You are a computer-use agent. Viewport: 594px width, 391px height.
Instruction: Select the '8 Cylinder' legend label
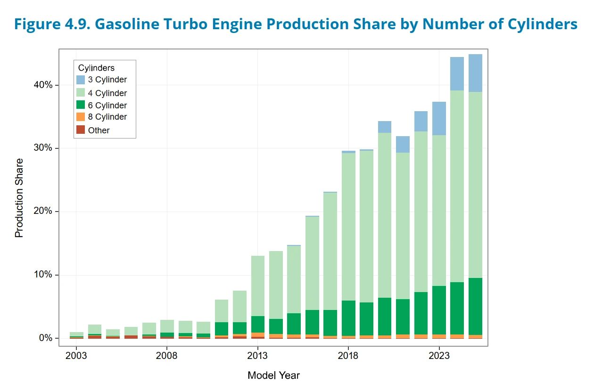pyautogui.click(x=107, y=117)
